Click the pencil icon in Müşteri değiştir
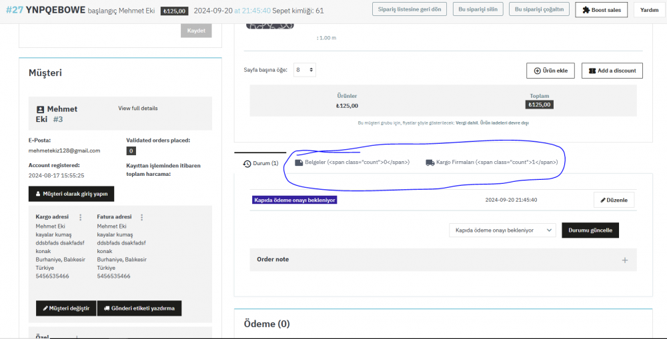The height and width of the screenshot is (339, 667). (x=45, y=308)
